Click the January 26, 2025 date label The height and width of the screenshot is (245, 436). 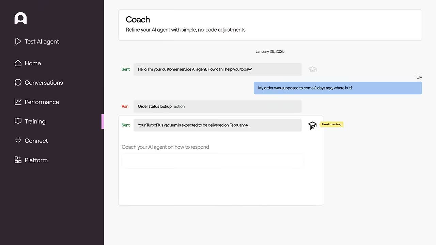[270, 52]
